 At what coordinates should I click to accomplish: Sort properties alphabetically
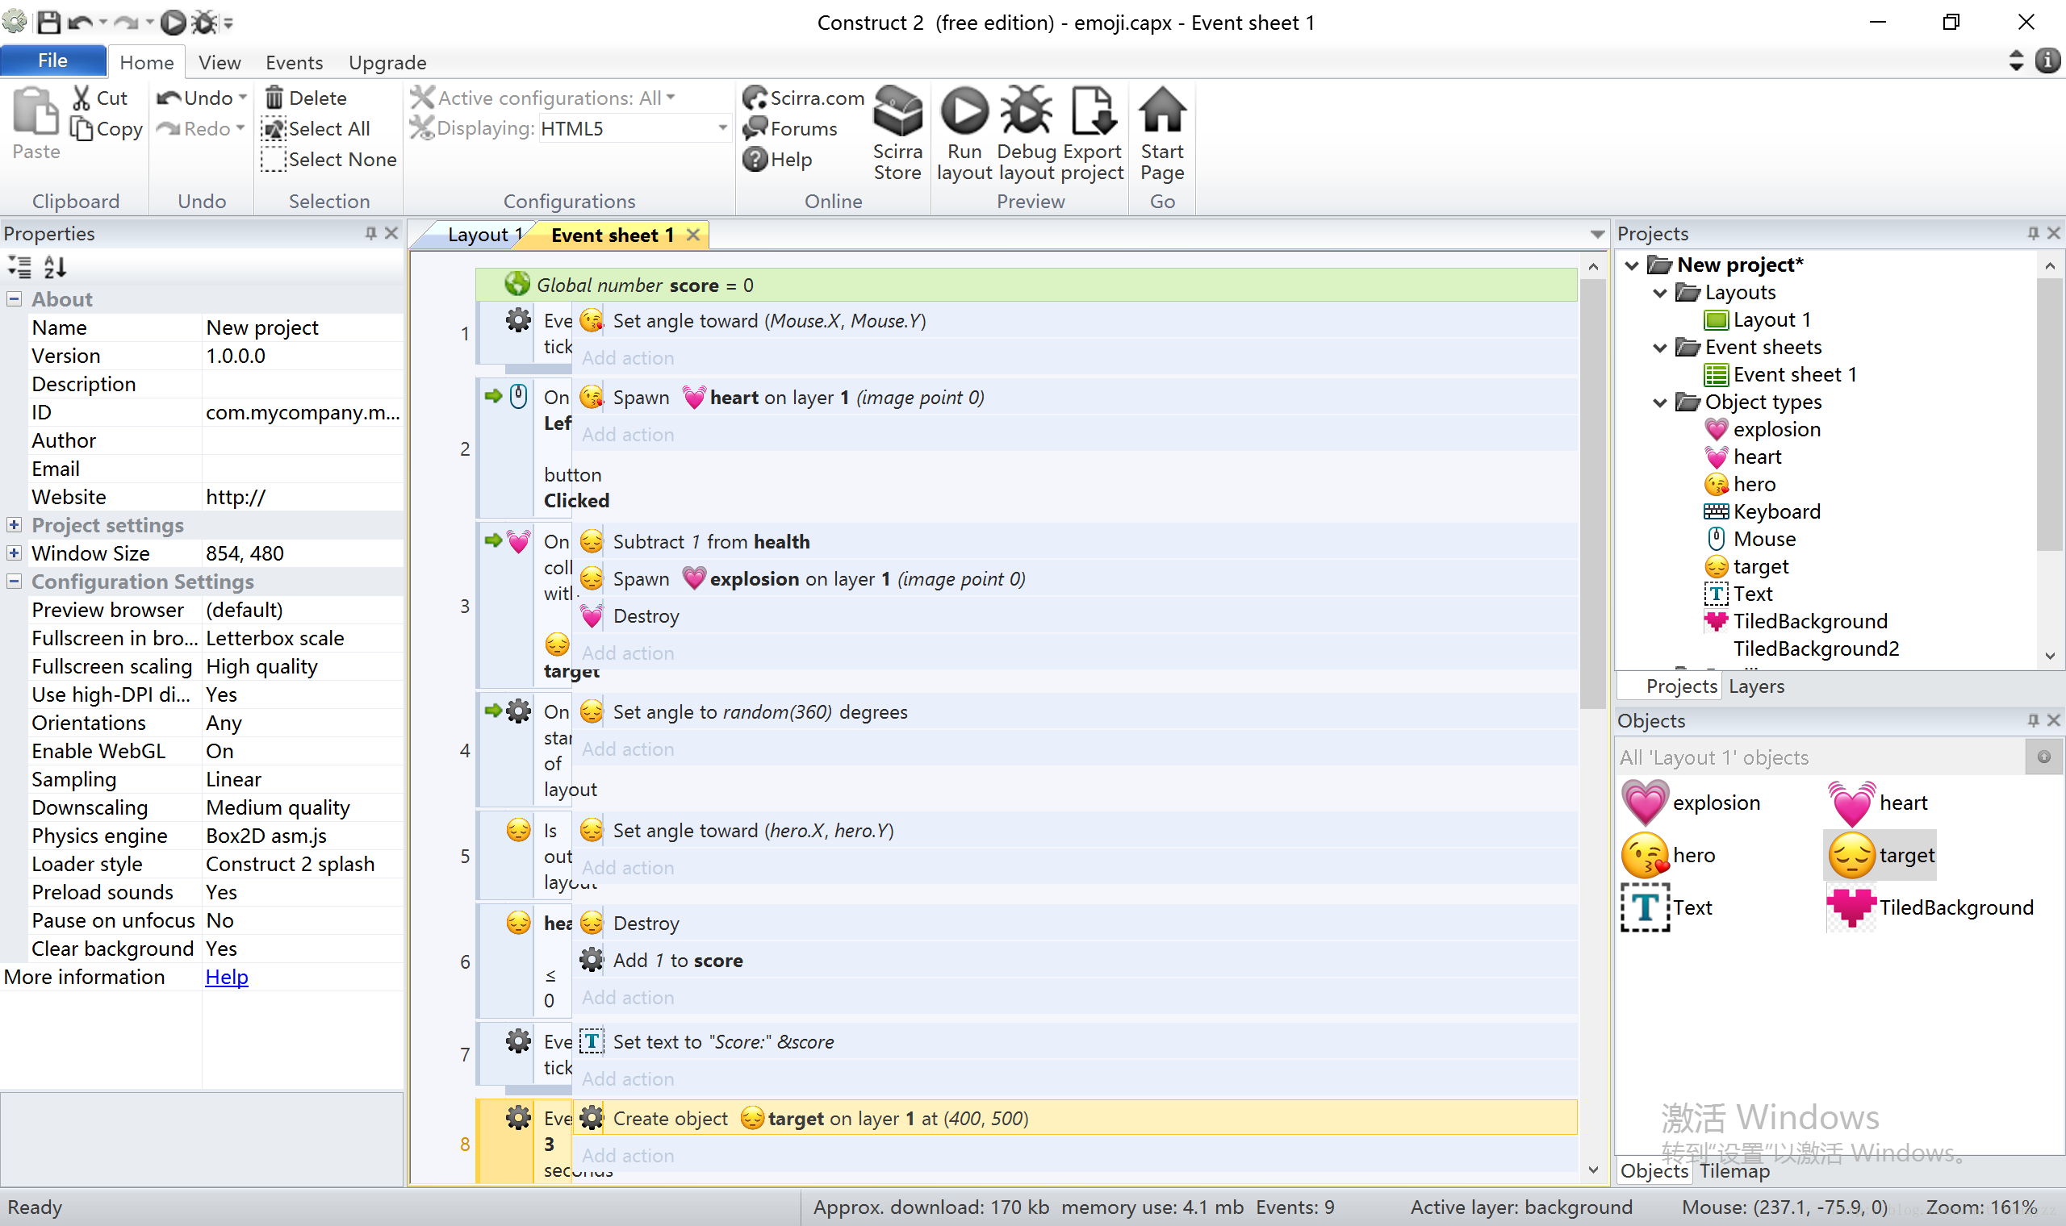point(56,267)
